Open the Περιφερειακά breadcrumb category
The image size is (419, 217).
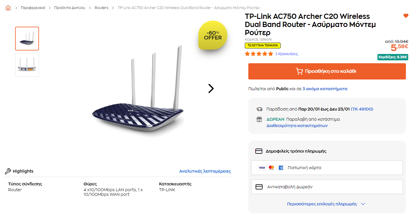pyautogui.click(x=33, y=8)
